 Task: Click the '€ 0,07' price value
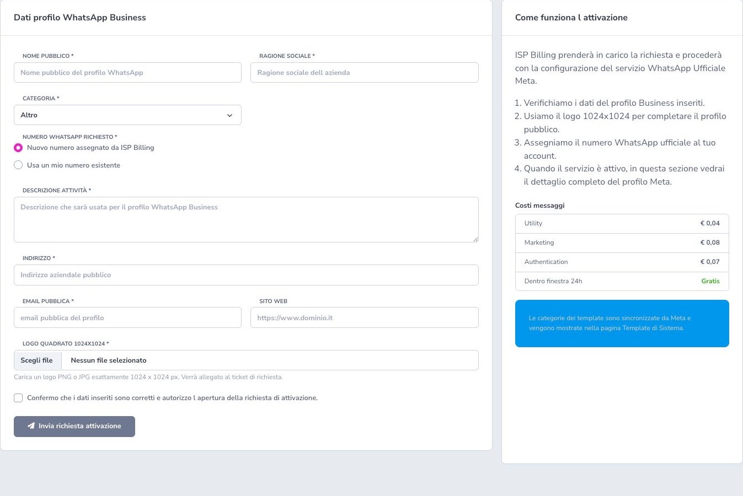pyautogui.click(x=710, y=262)
